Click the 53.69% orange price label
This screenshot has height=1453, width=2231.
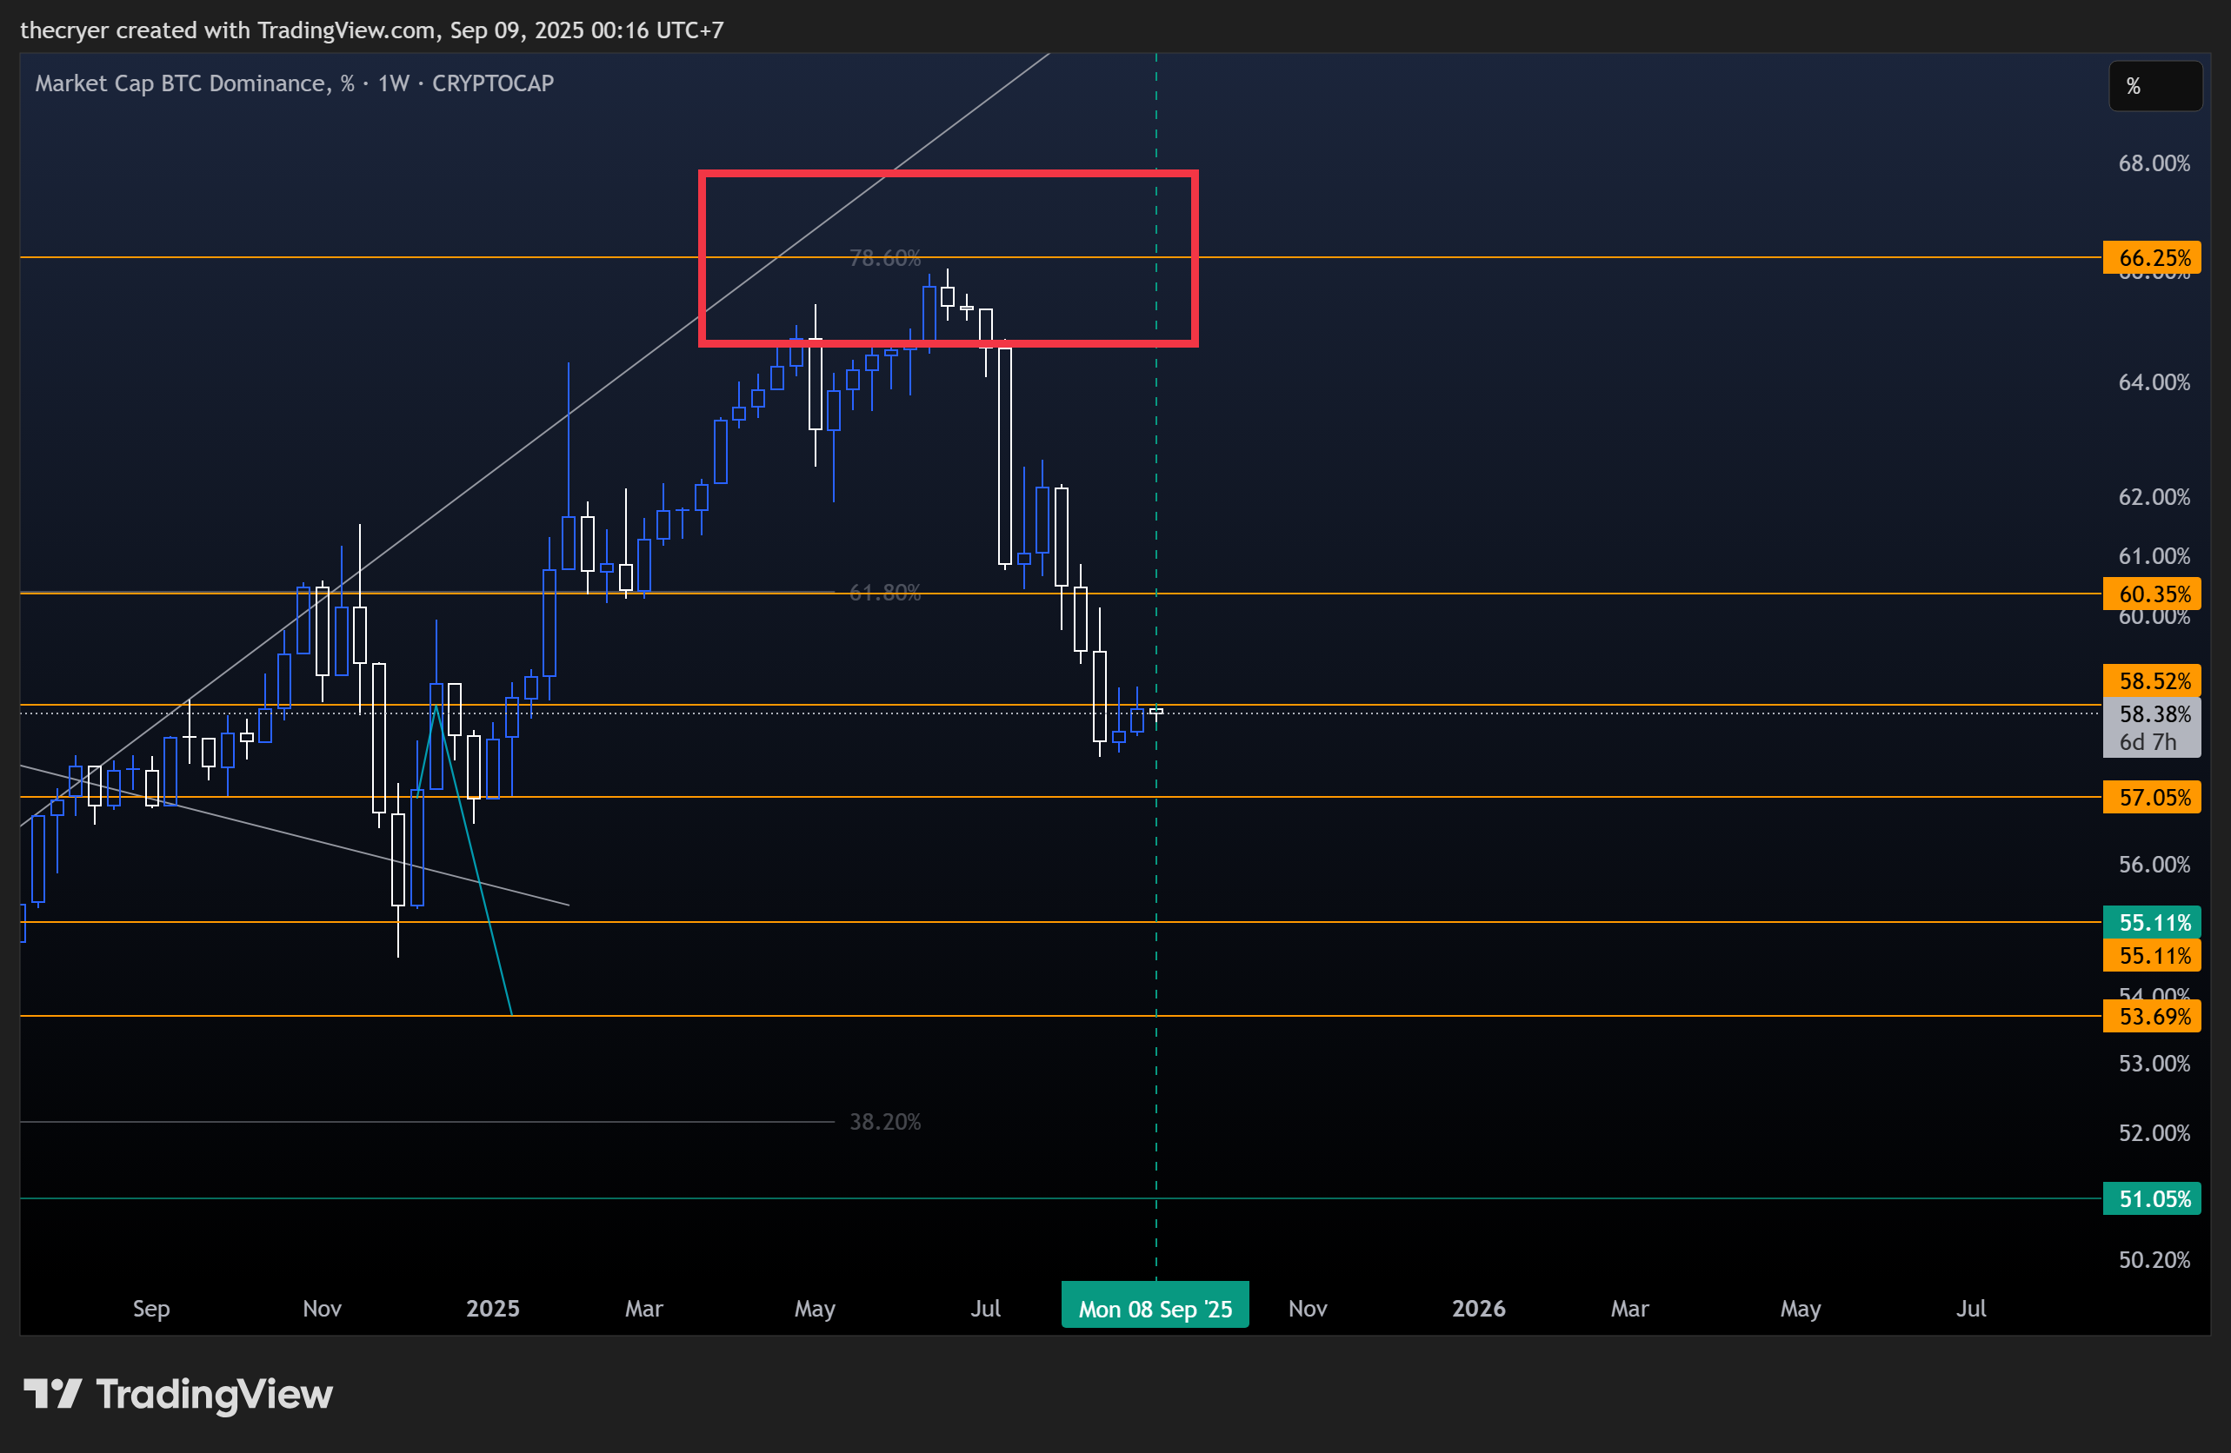coord(2152,1016)
